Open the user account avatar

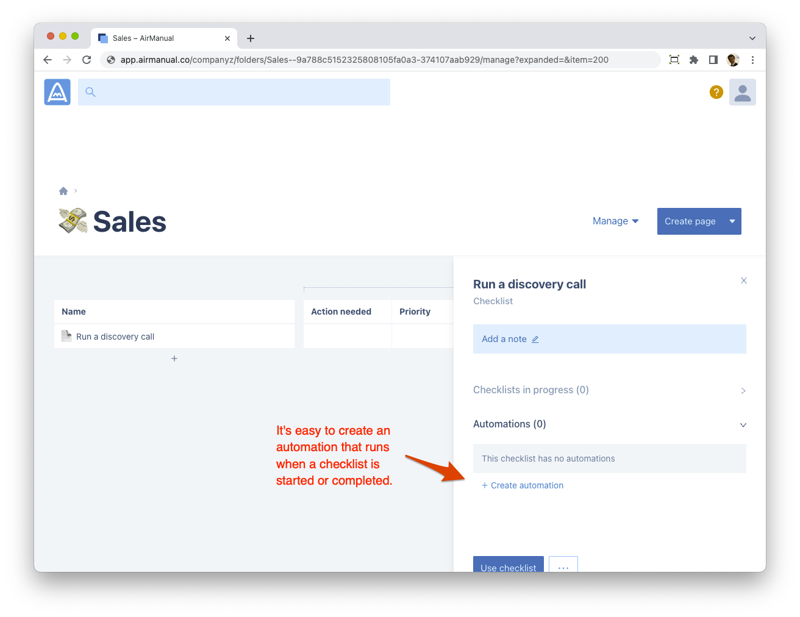[743, 92]
